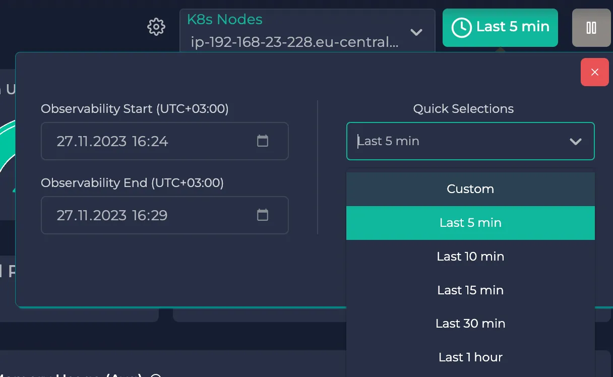Click the clock icon on time range button

click(x=461, y=27)
